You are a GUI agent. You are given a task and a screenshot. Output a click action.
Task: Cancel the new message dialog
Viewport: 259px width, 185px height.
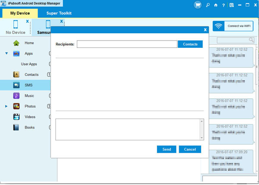pos(190,149)
